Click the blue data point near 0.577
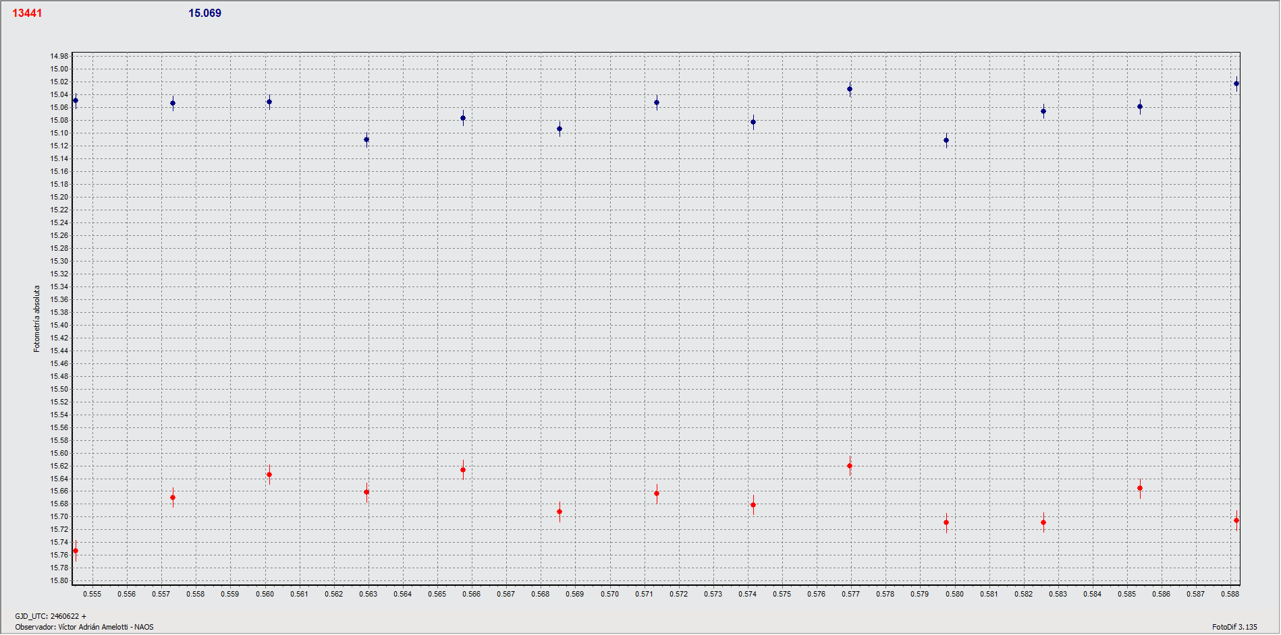1281x635 pixels. [850, 89]
